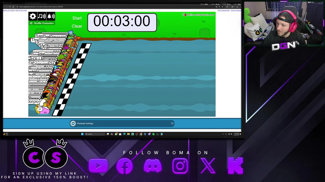Open Task View from the taskbar

[108, 134]
